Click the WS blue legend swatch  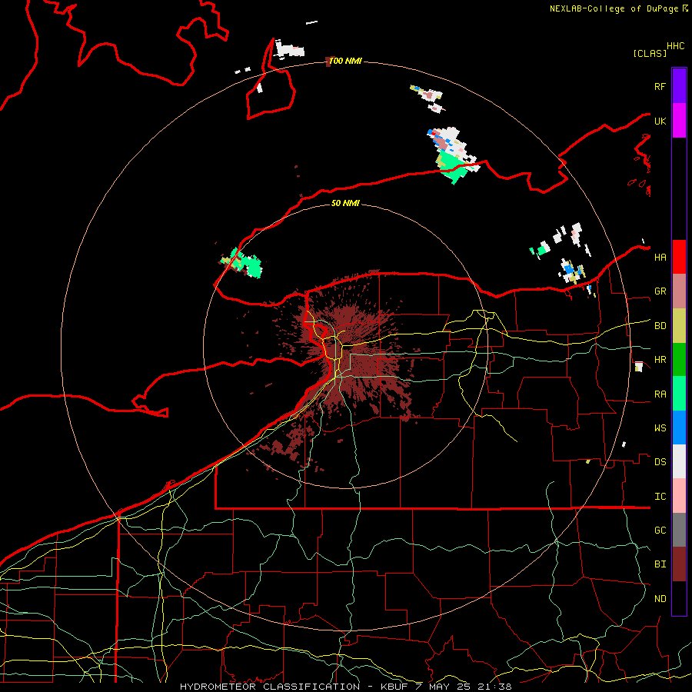coord(679,428)
